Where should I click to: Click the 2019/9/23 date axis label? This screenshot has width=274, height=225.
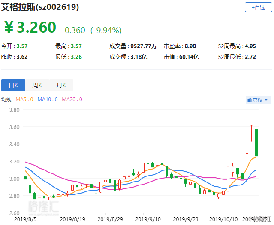click(186, 219)
